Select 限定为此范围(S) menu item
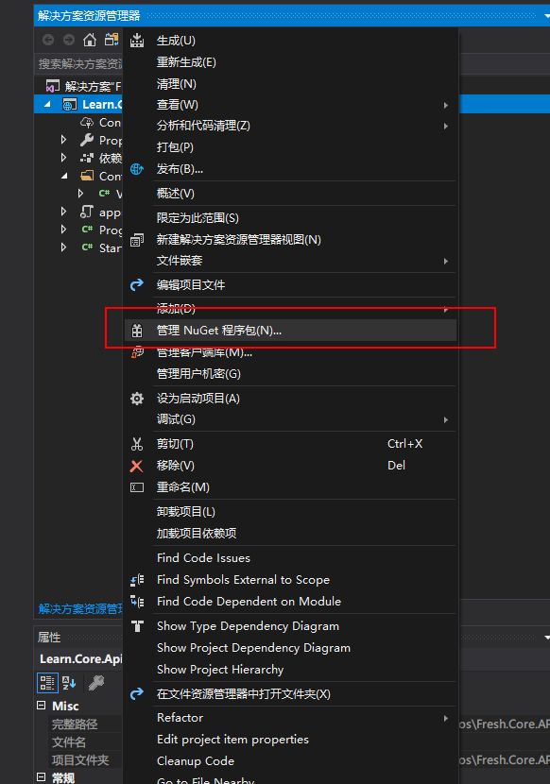The width and height of the screenshot is (550, 784). coord(290,218)
